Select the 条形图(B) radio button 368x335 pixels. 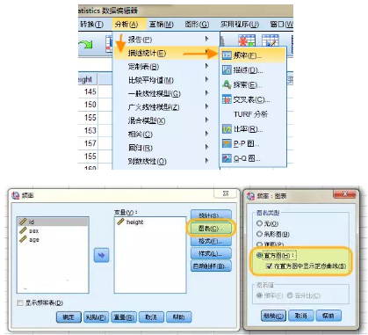coord(259,234)
